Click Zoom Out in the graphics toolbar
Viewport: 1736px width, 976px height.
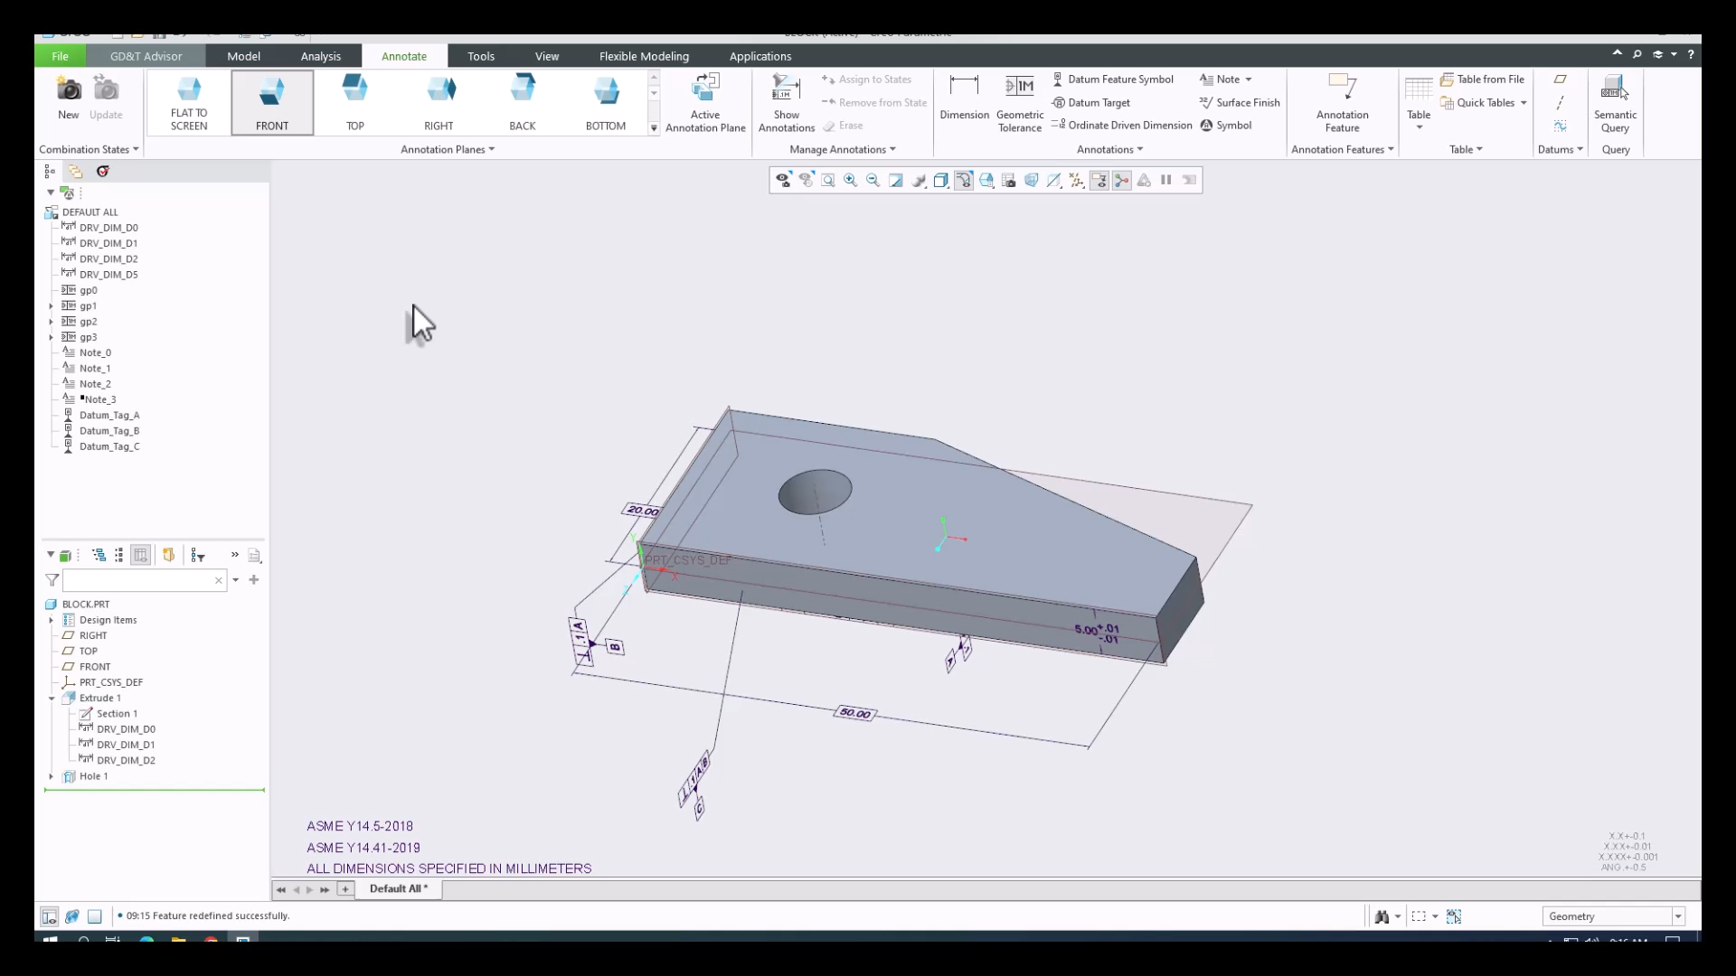pyautogui.click(x=873, y=181)
